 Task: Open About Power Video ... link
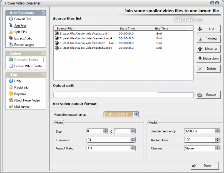click(x=29, y=100)
